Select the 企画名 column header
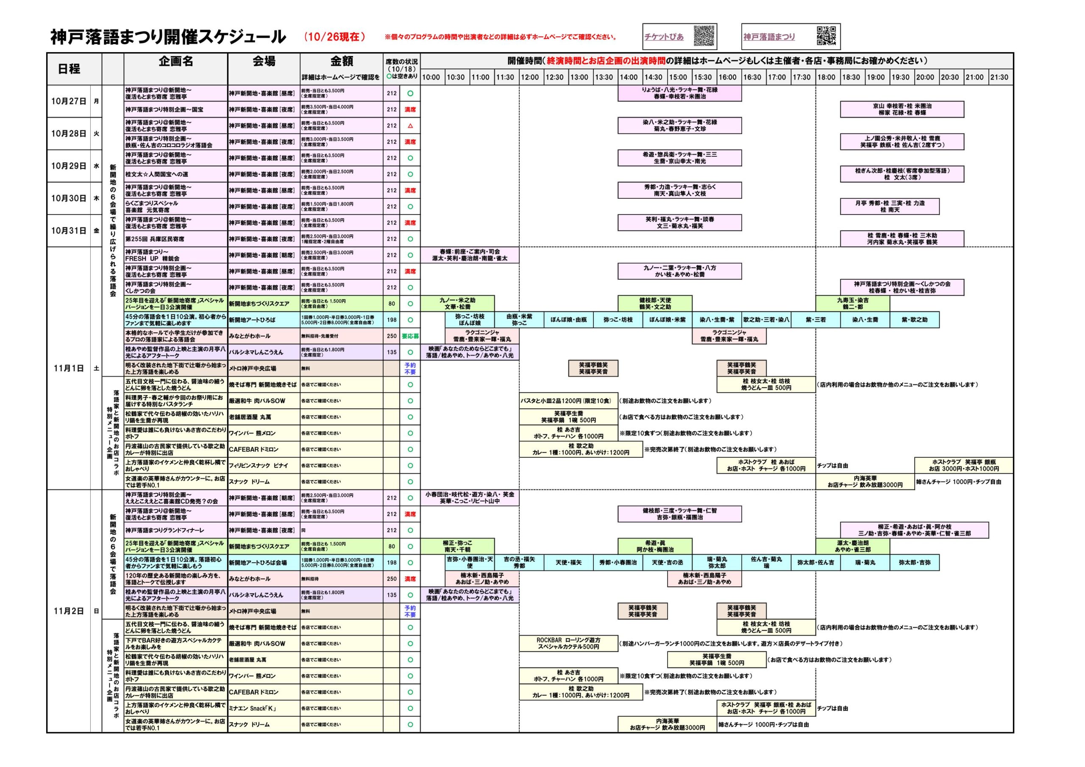The width and height of the screenshot is (1085, 767). click(176, 61)
